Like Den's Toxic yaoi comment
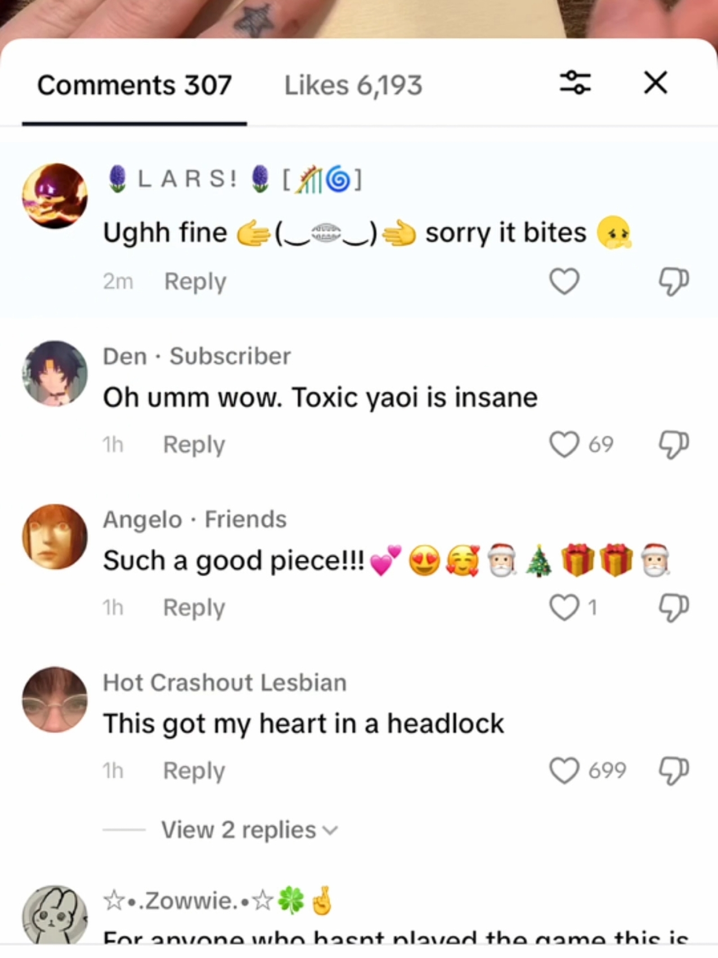The width and height of the screenshot is (718, 958). pos(564,444)
